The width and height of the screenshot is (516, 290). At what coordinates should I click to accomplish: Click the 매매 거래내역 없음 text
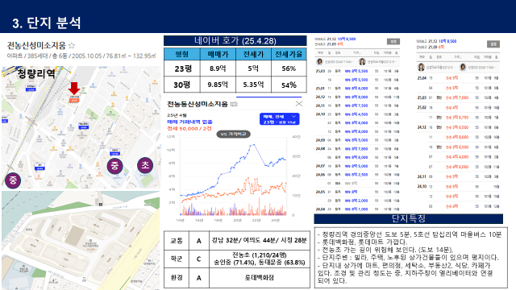tap(190, 122)
